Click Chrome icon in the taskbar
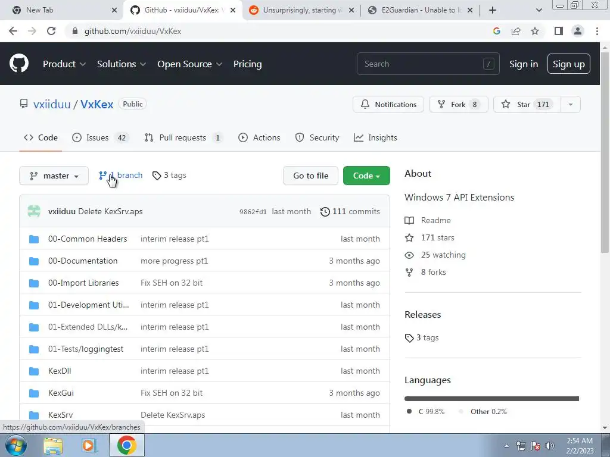 point(127,445)
